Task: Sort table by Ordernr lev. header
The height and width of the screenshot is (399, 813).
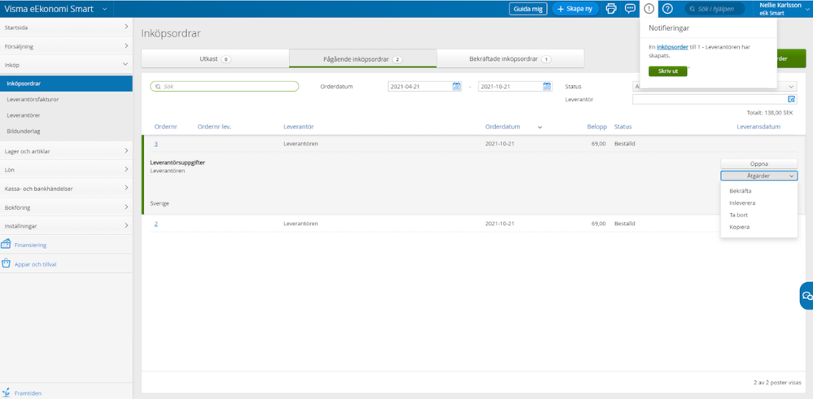Action: (214, 127)
